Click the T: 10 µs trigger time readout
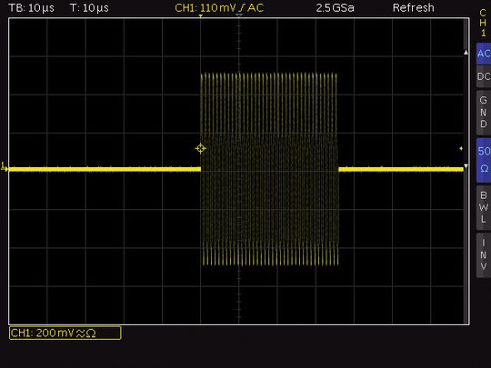This screenshot has width=491, height=368. tap(89, 8)
